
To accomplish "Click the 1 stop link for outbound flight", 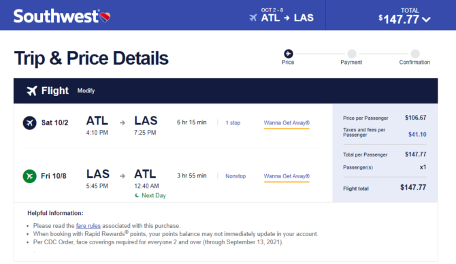I will pos(233,123).
